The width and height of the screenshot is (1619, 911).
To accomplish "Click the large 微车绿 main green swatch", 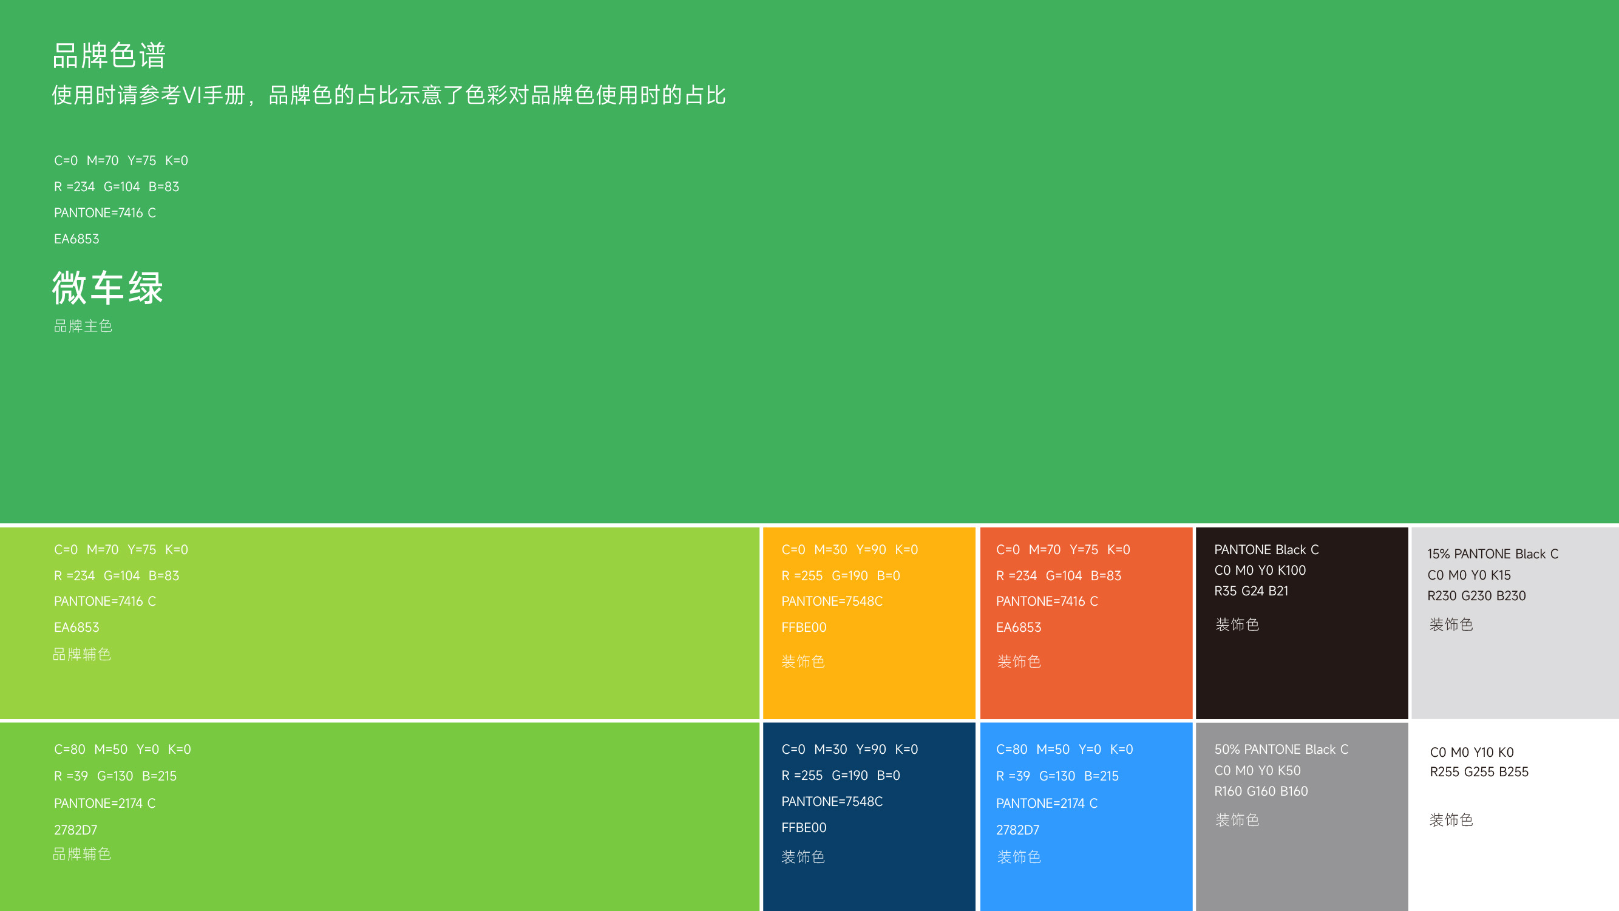I will 810,262.
